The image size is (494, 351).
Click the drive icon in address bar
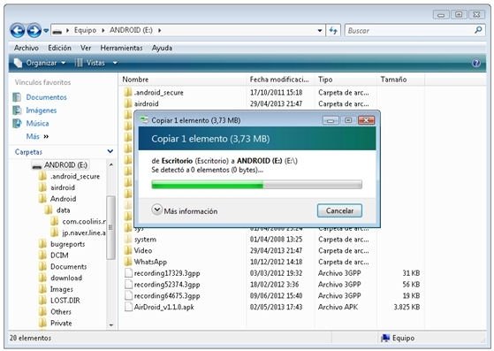tap(57, 31)
